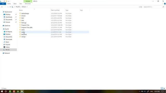Switch to Details view via status bar icon
The height and width of the screenshot is (93, 166).
click(162, 88)
